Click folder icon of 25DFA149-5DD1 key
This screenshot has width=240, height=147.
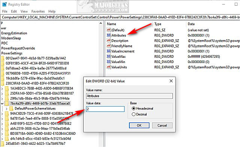tap(7, 93)
